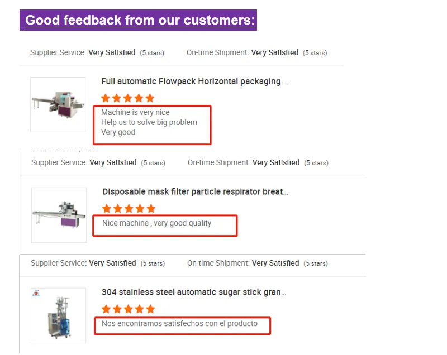
Task: Click the fourth star of the sugar stick rating
Action: pos(139,309)
